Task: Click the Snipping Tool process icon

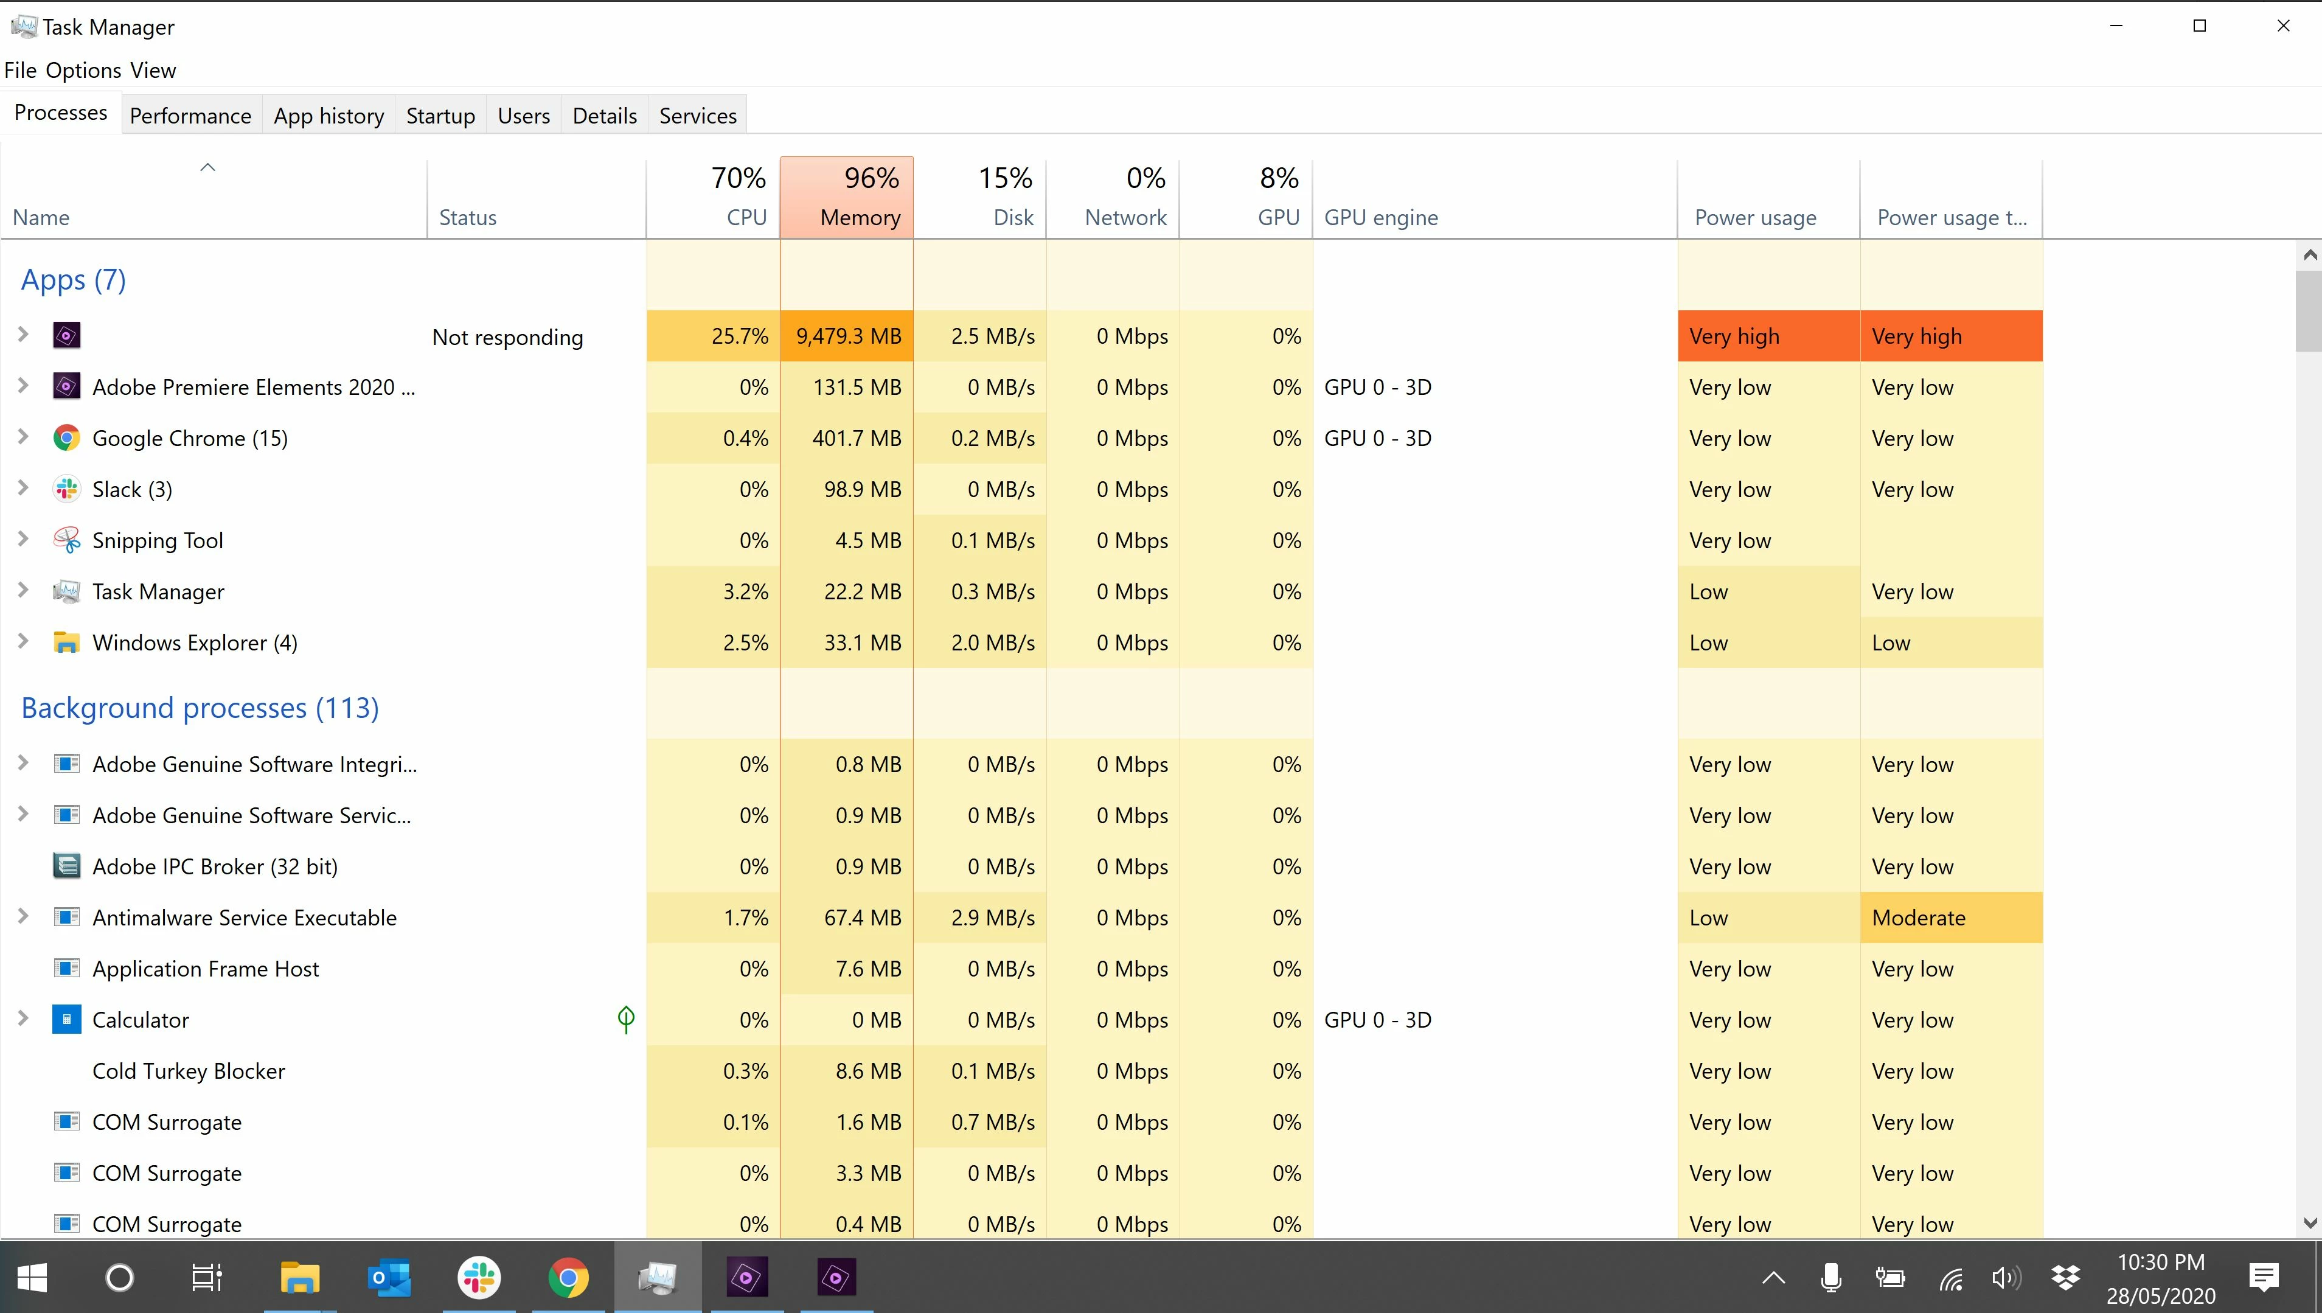Action: 66,540
